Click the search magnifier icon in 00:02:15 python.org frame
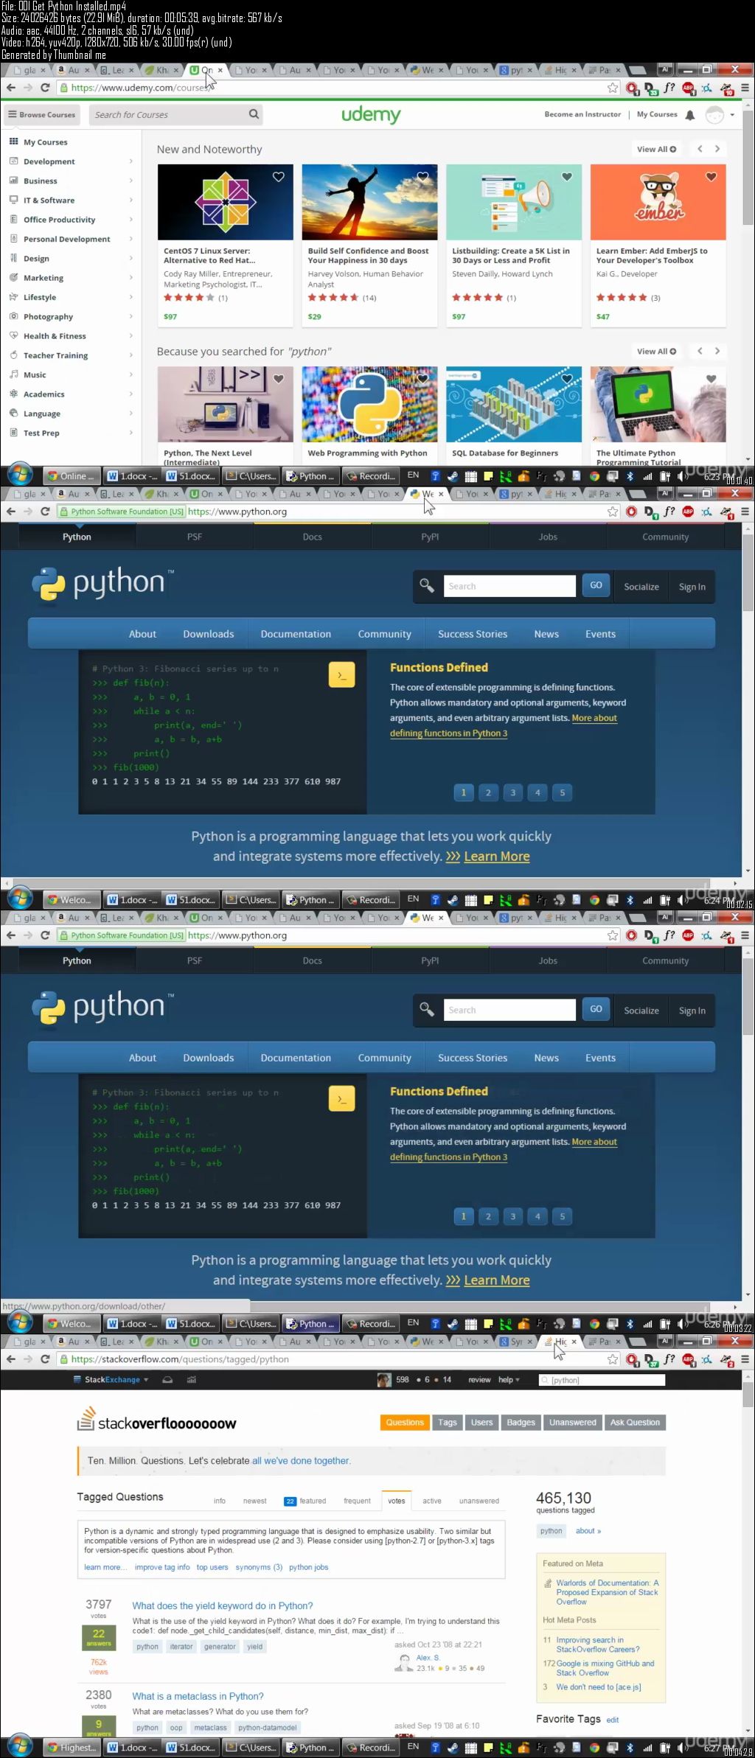The image size is (755, 1758). (x=427, y=586)
